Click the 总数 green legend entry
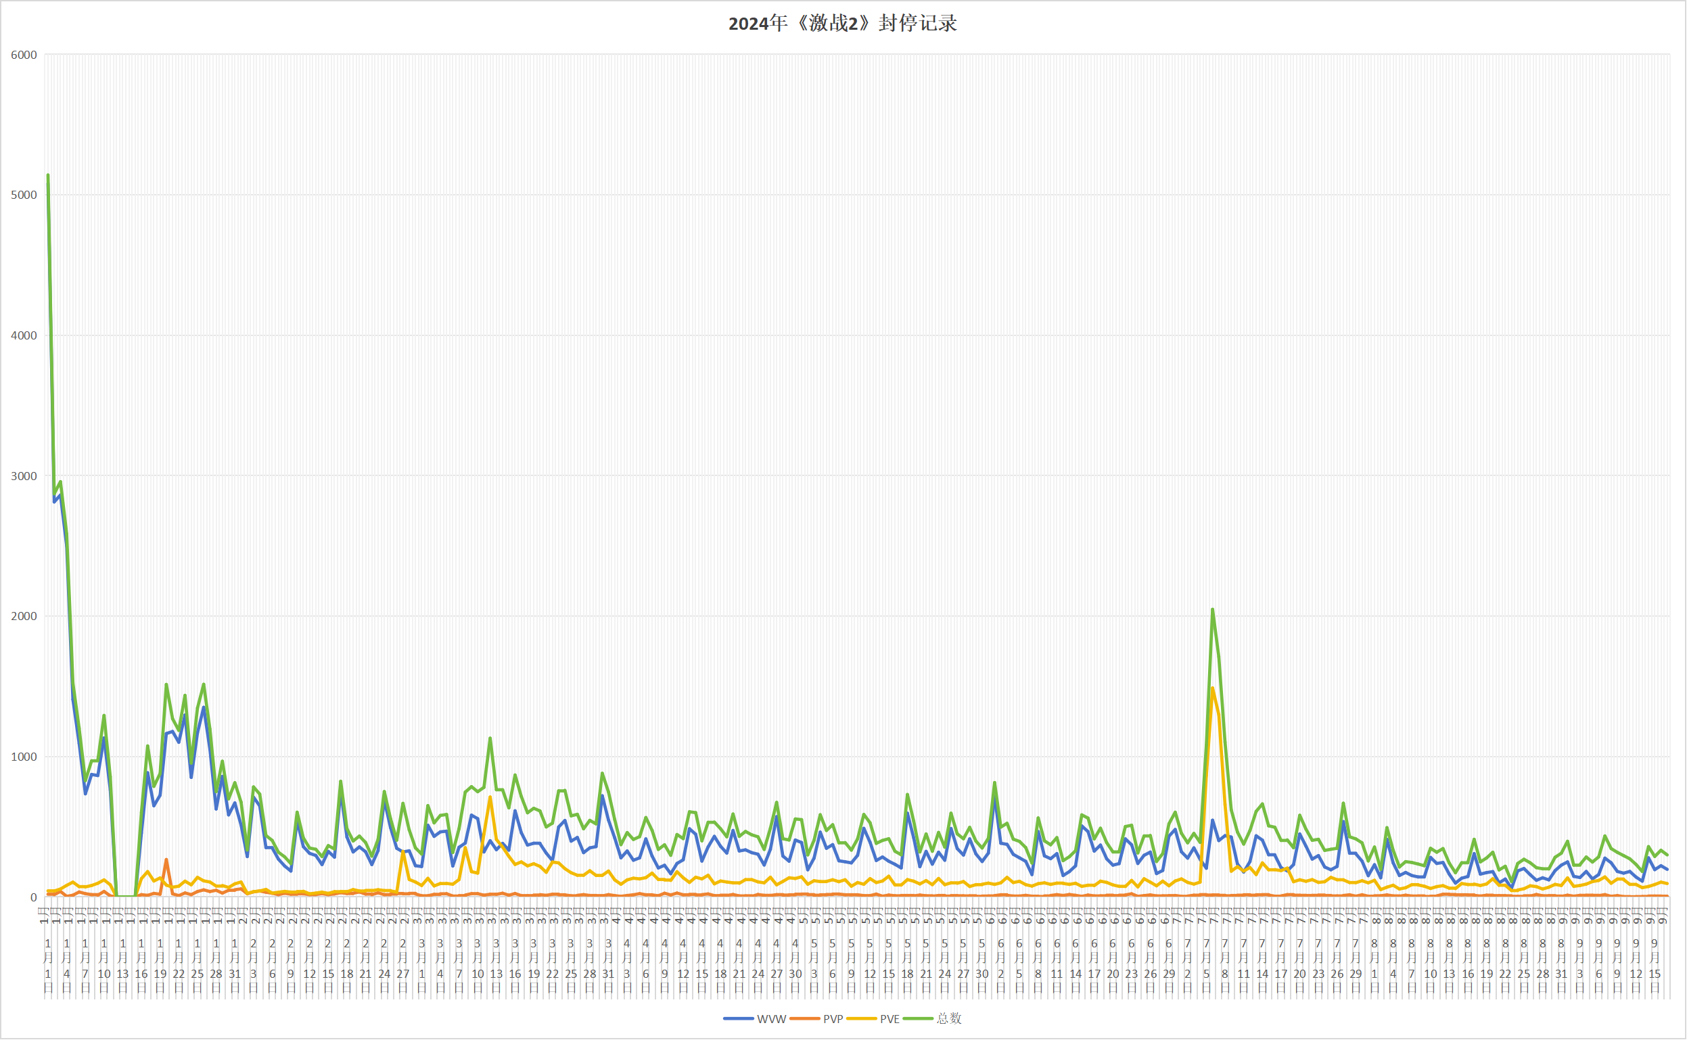 [932, 1018]
